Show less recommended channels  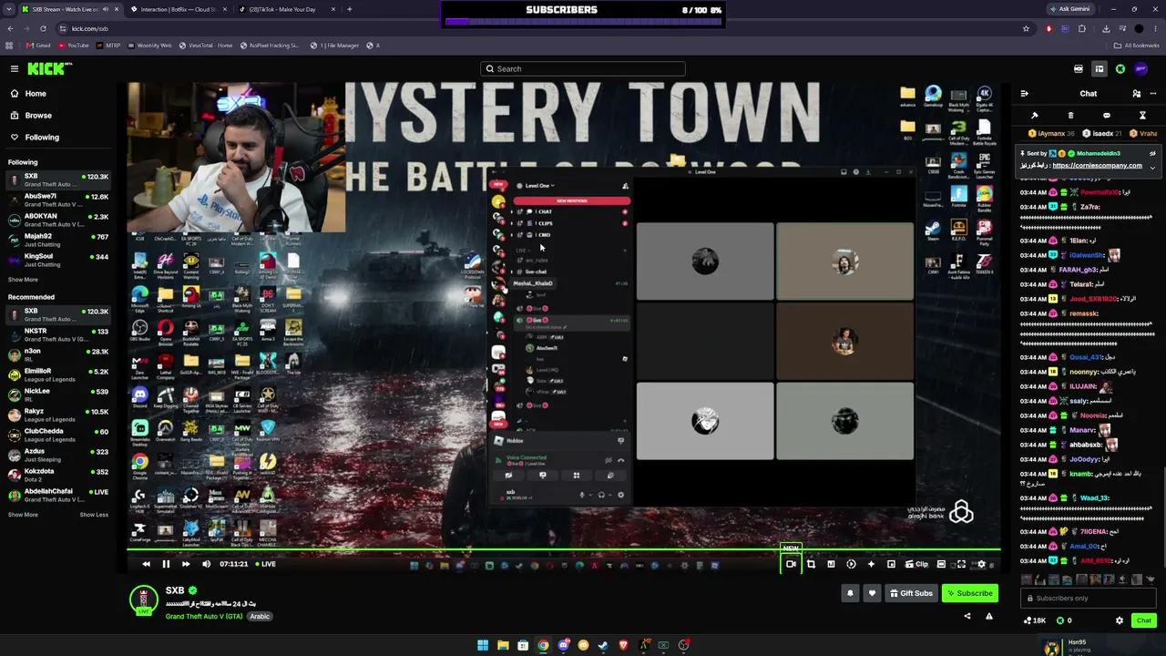94,515
